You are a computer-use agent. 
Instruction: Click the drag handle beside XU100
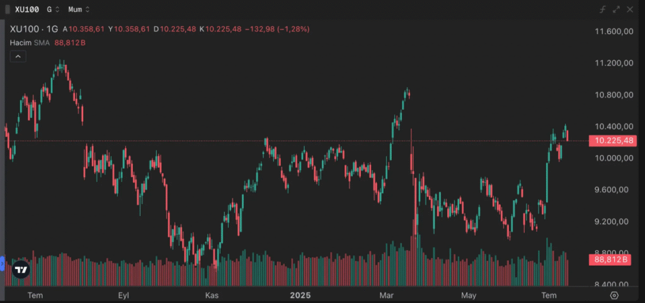coord(8,9)
